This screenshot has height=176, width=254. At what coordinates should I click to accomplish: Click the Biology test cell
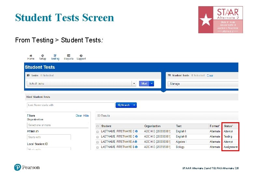point(180,147)
